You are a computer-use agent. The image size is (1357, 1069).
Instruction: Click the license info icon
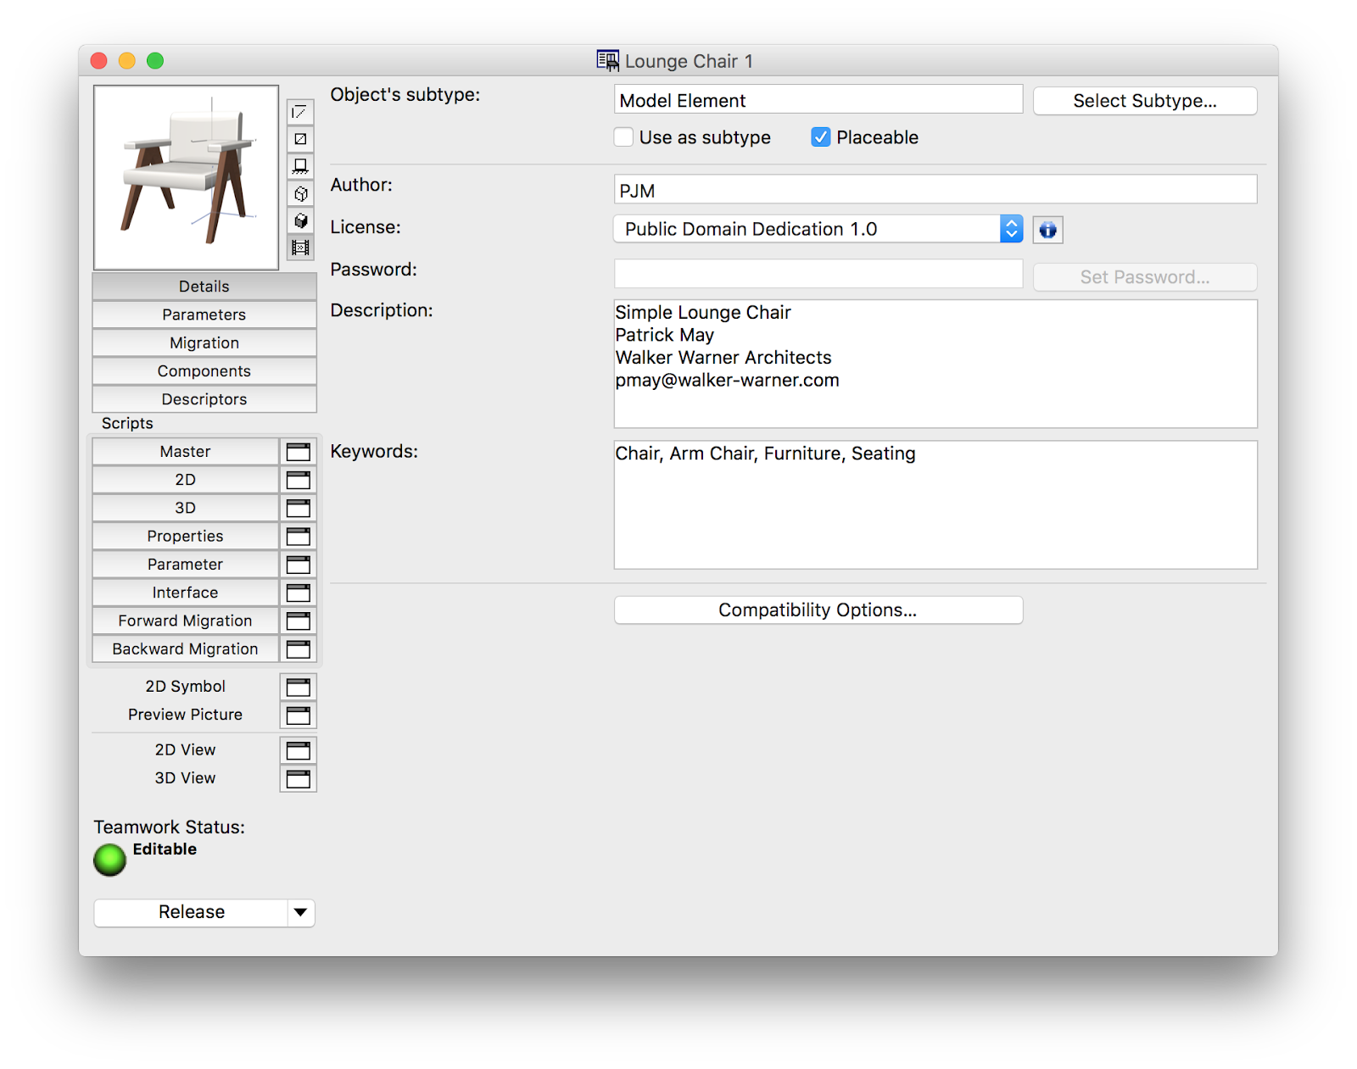coord(1048,230)
